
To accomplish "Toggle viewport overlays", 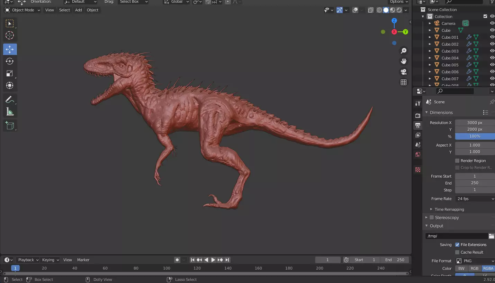I will coord(355,10).
